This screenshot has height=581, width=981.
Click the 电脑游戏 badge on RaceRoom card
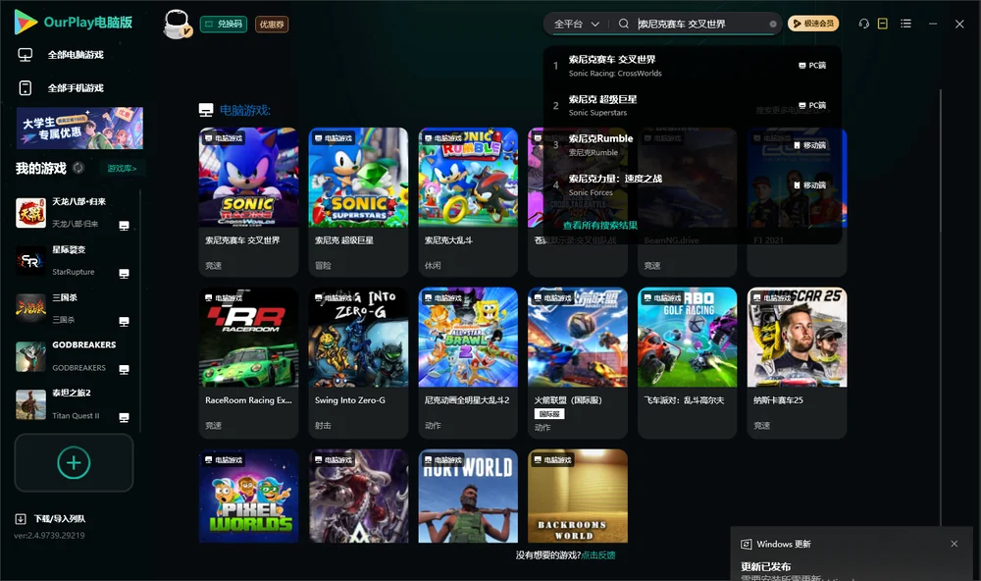point(224,298)
